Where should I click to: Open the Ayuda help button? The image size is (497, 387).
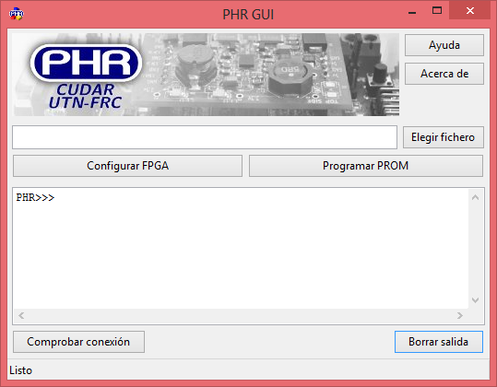pos(444,45)
